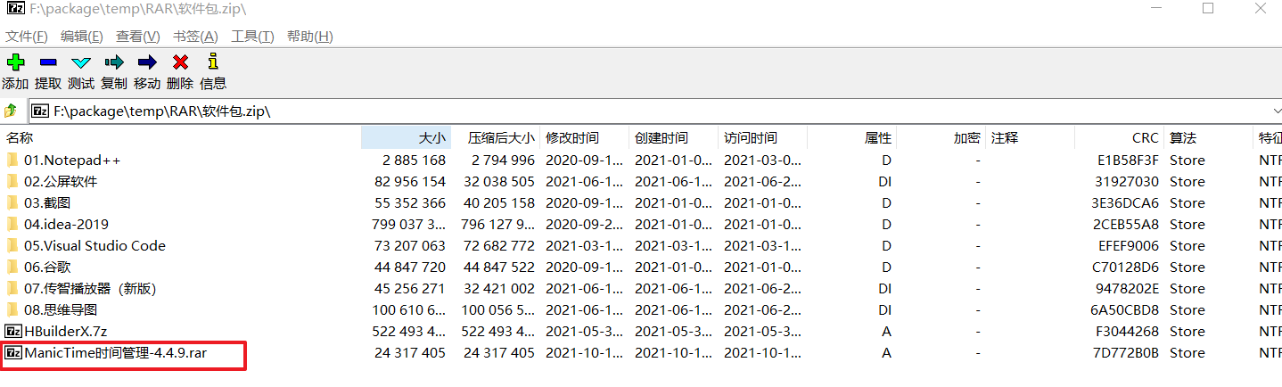Sort by 算法 column header

click(1184, 138)
